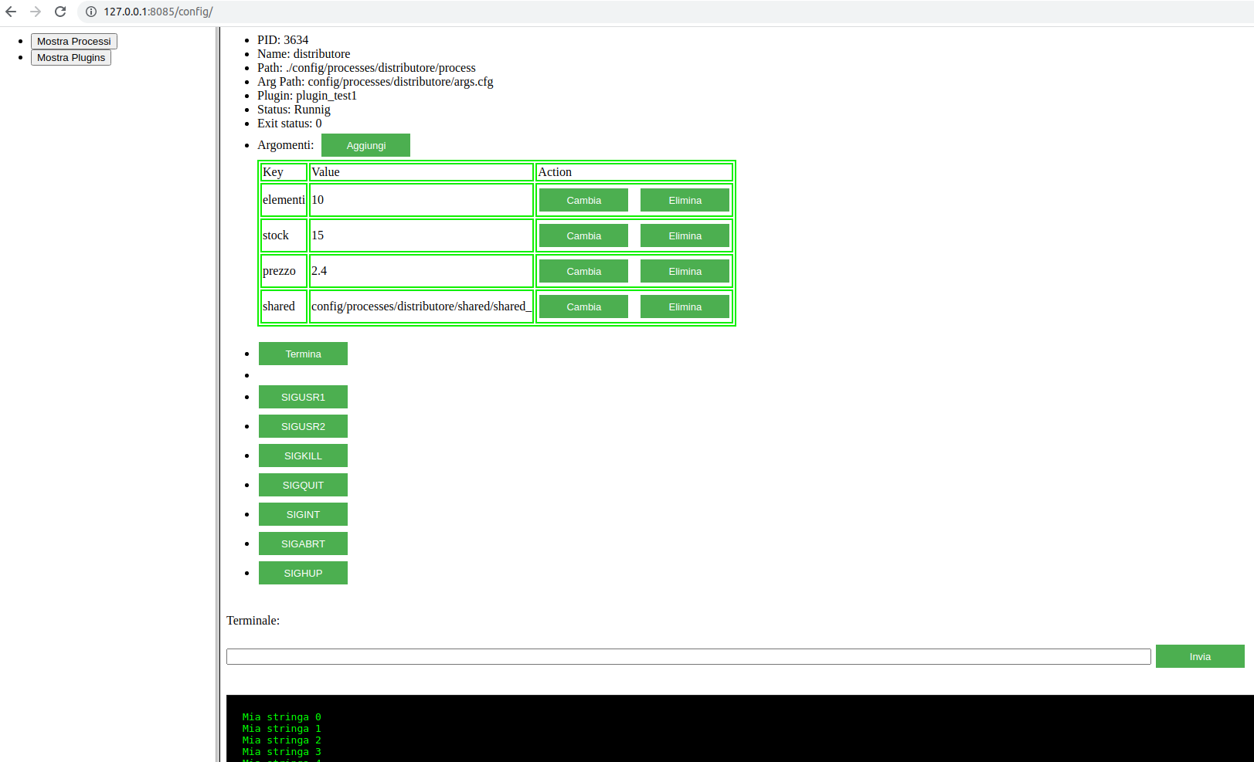The image size is (1254, 762).
Task: Click Elimina in the prezzo row
Action: point(685,271)
